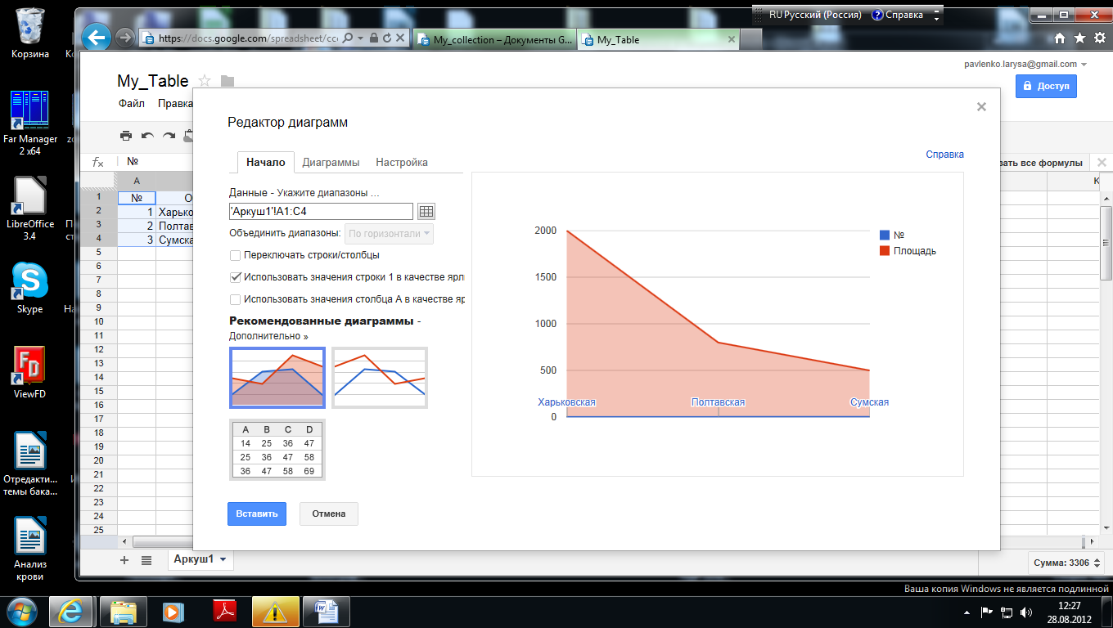Switch to My_collection browser tab

coord(494,39)
